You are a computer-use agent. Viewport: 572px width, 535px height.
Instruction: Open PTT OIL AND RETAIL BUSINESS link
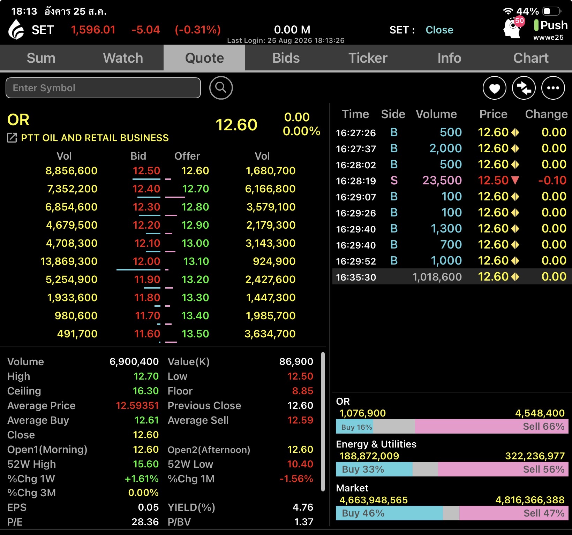[x=95, y=138]
